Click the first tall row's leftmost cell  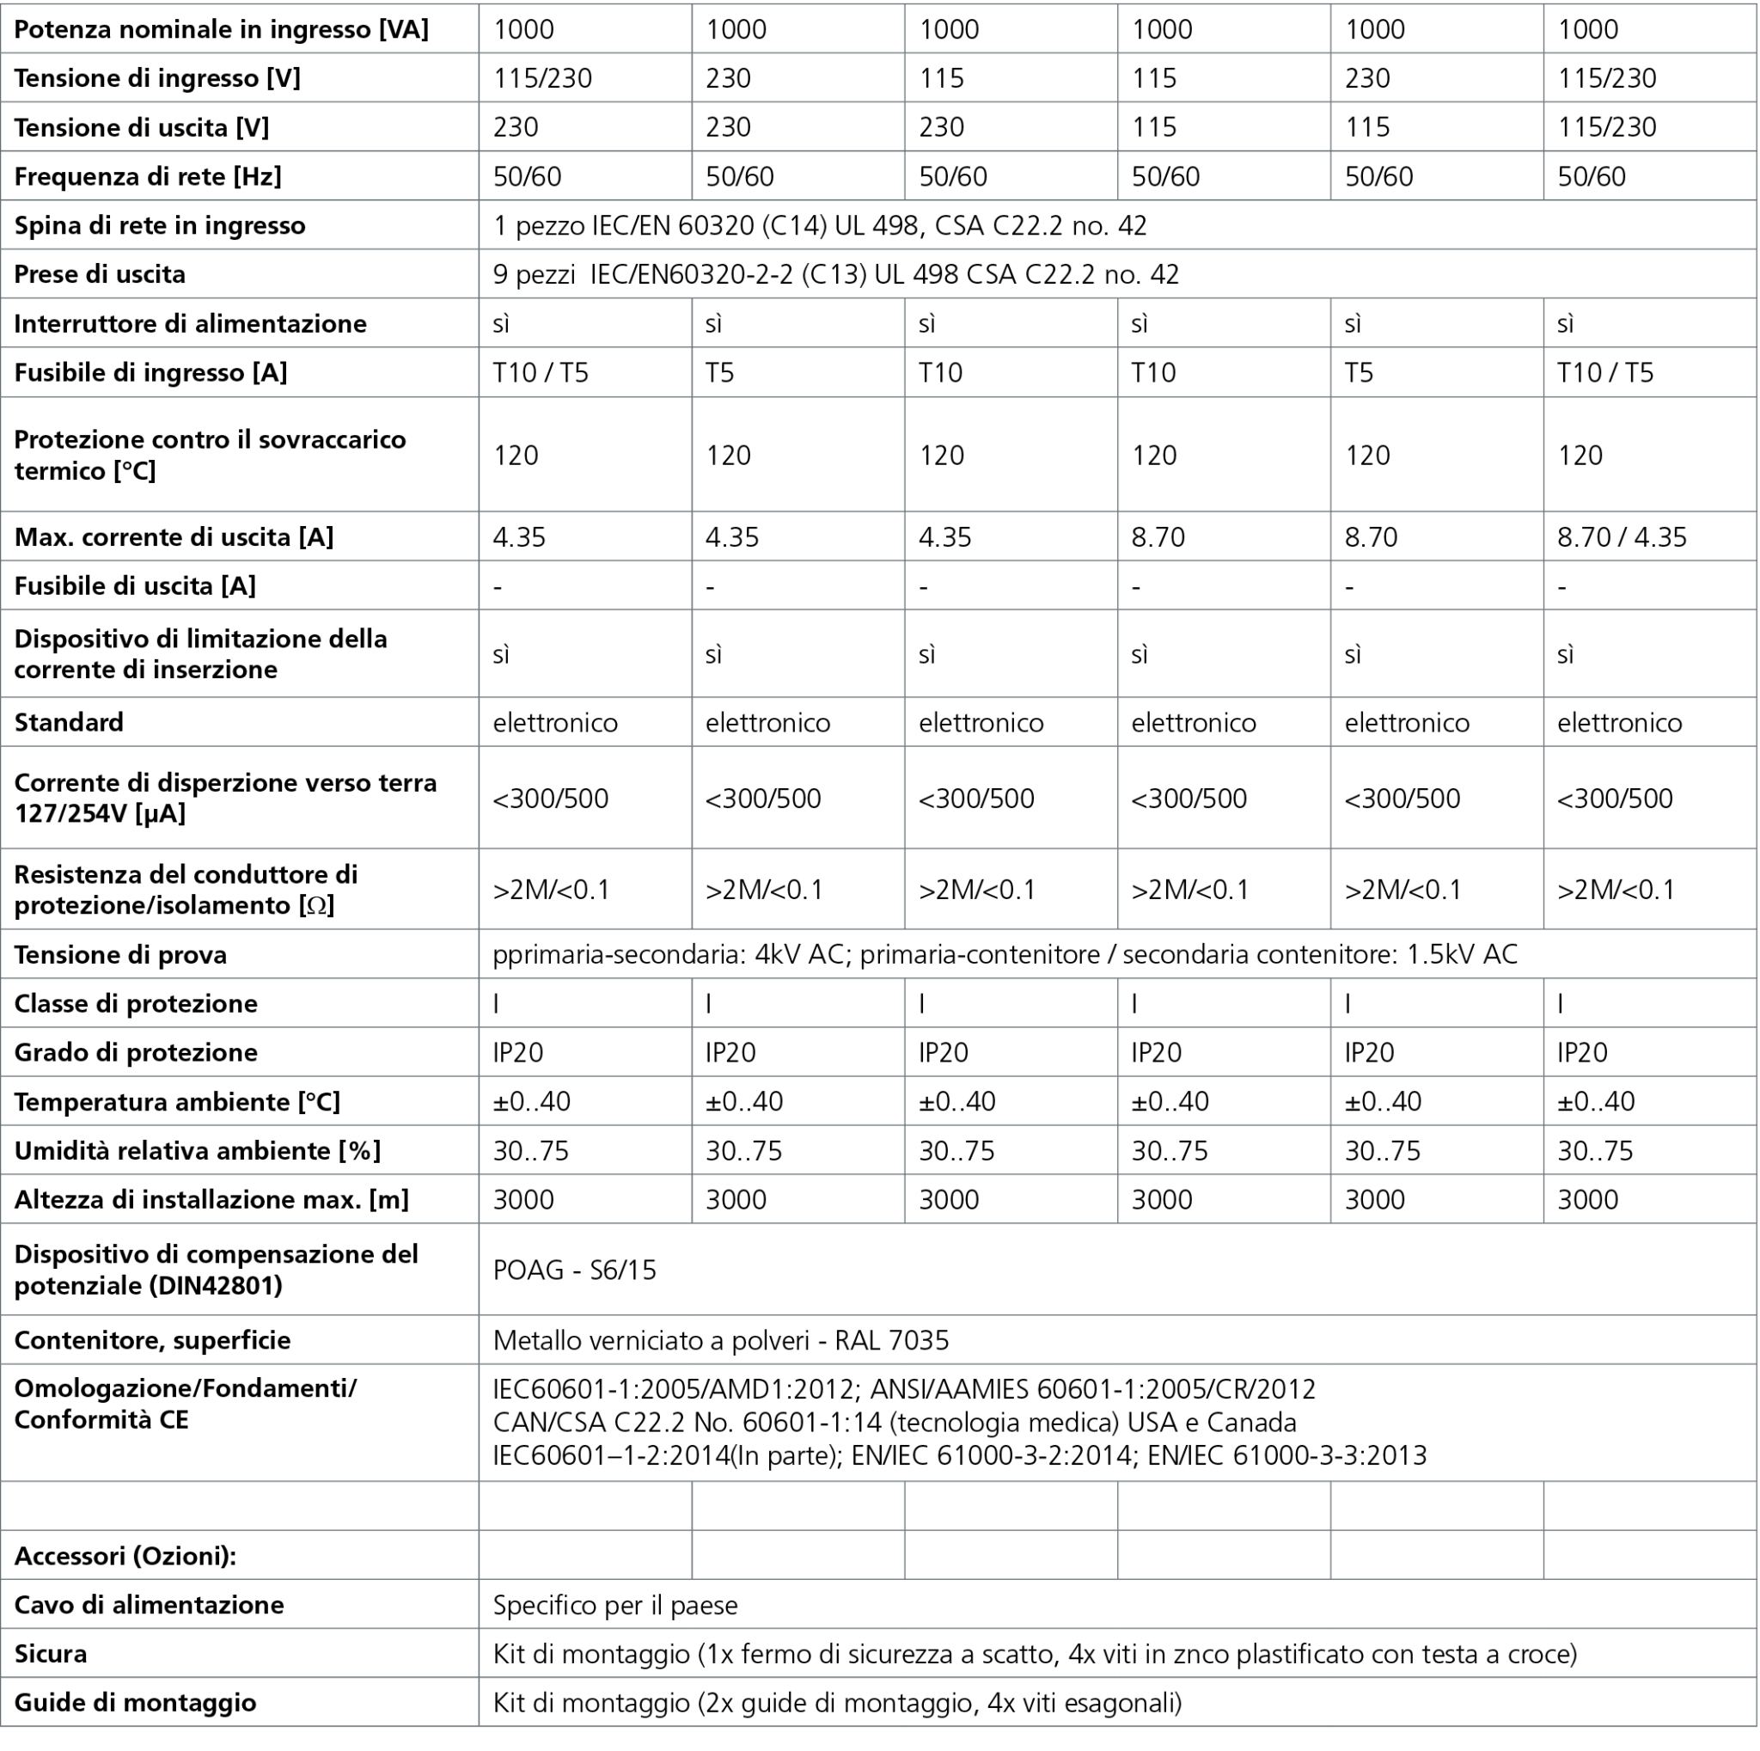pyautogui.click(x=240, y=454)
